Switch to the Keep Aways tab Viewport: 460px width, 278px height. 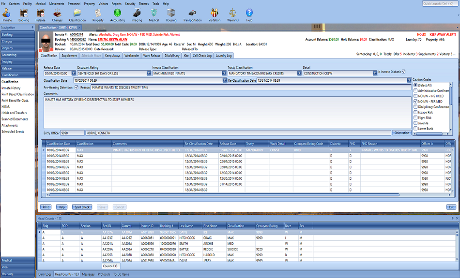[112, 56]
